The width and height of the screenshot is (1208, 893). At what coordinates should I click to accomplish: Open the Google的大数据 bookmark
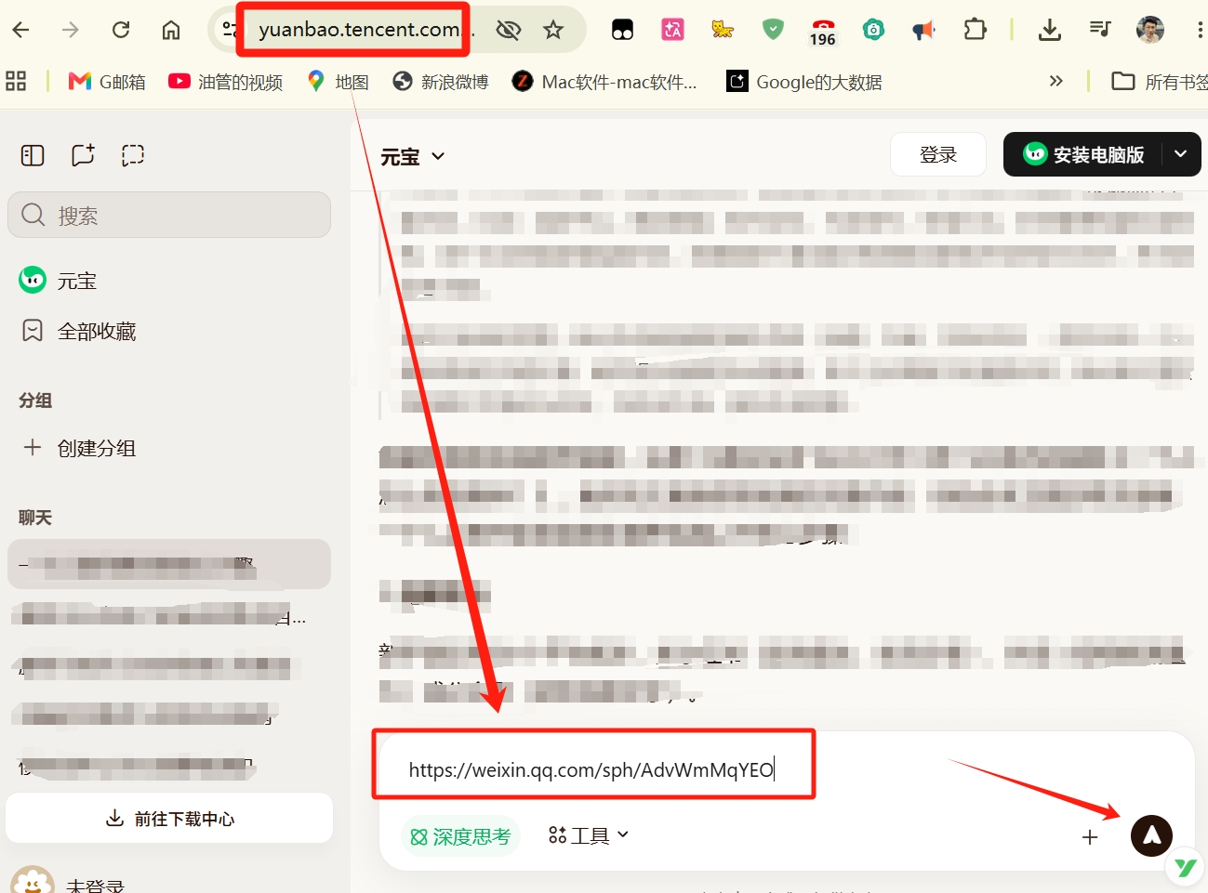click(x=804, y=82)
